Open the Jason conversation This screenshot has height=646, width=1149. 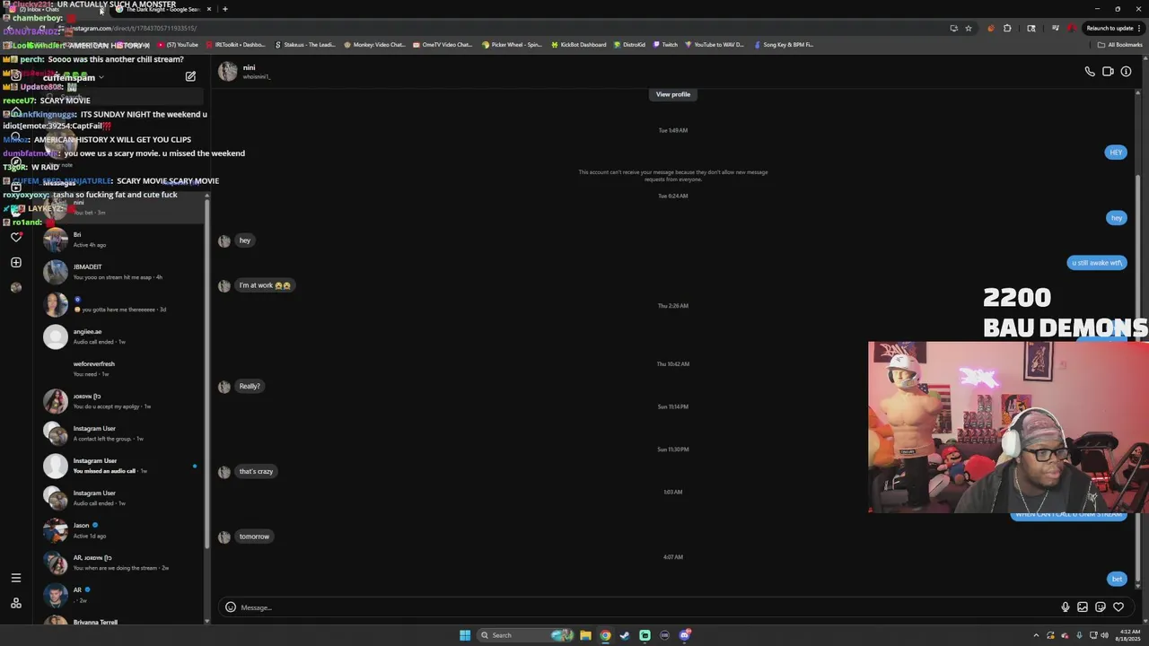pos(119,530)
